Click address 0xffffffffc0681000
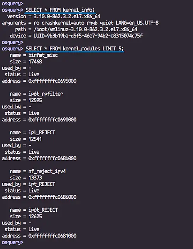 tap(52, 236)
